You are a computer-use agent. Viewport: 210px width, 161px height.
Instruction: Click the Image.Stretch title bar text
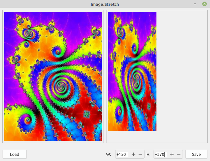[105, 4]
